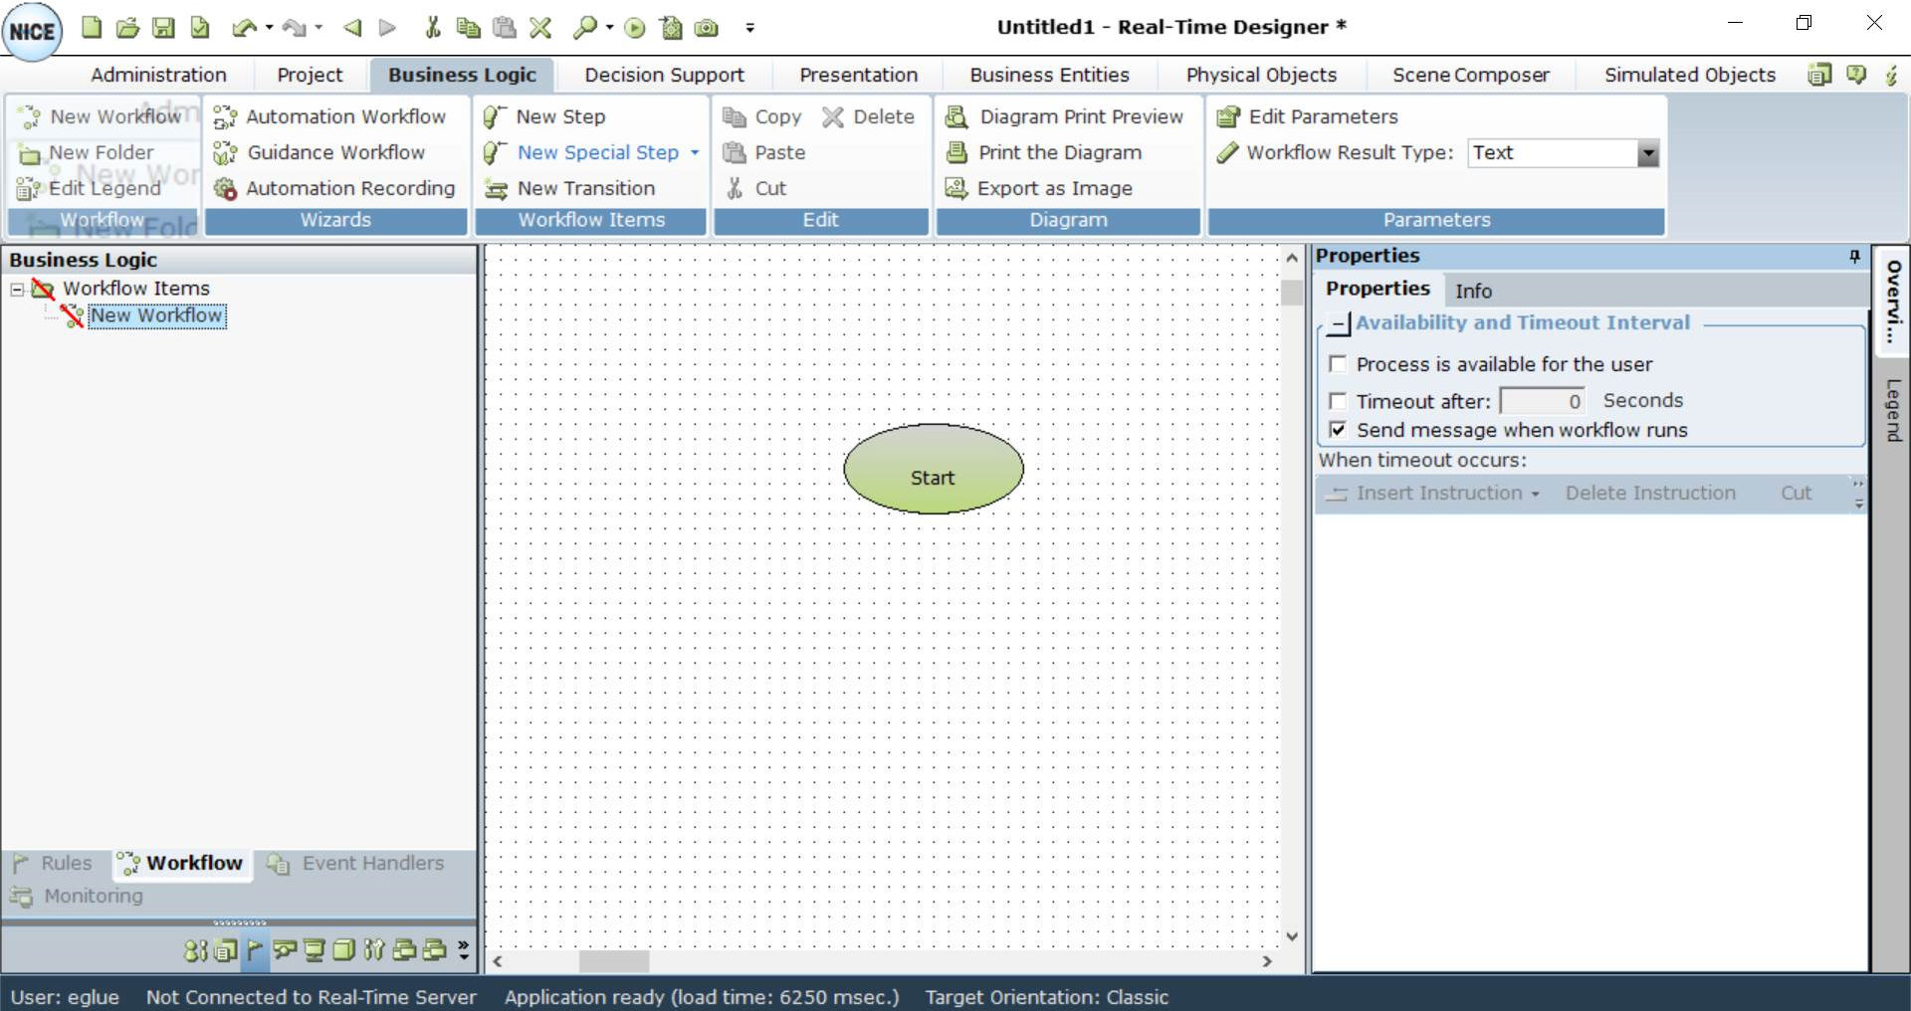This screenshot has height=1011, width=1911.
Task: Pin the Properties panel with pushpin icon
Action: coord(1854,257)
